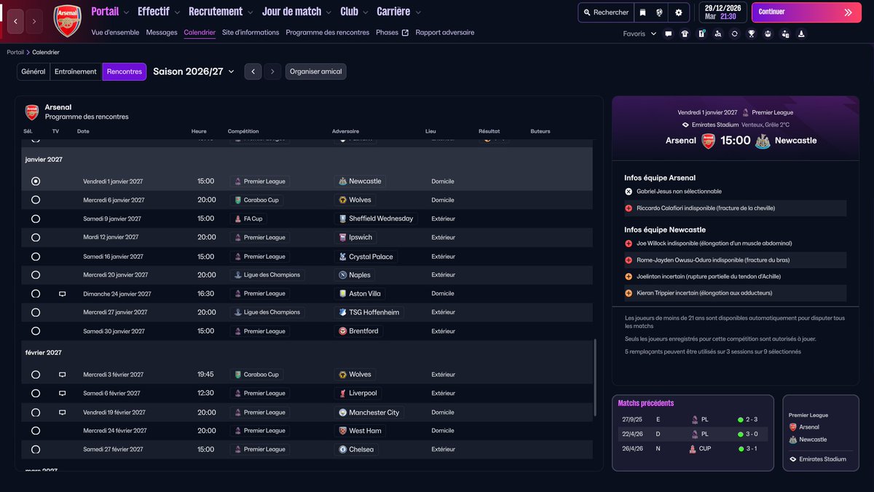Open the 22/4/26 previous match row 3 - 0
Image resolution: width=874 pixels, height=492 pixels.
pos(693,434)
